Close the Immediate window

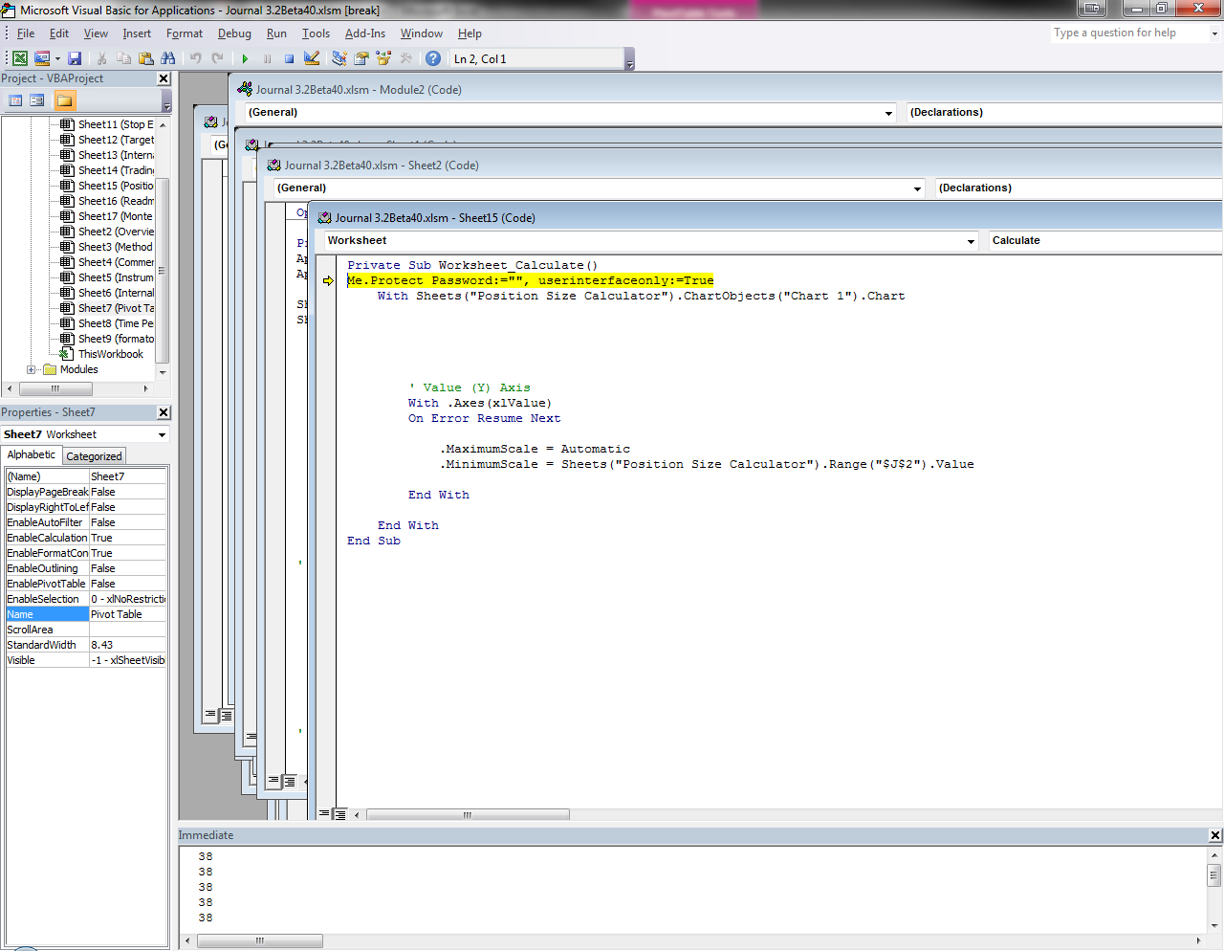click(1215, 835)
